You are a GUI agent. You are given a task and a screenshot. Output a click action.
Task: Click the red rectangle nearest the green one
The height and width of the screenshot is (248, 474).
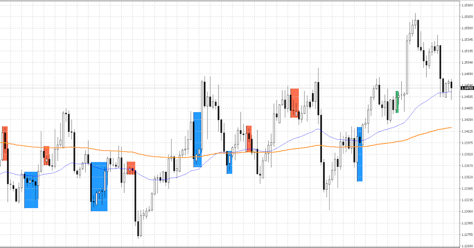[x=294, y=103]
